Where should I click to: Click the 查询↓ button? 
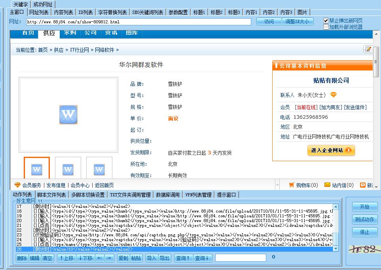tap(203, 258)
